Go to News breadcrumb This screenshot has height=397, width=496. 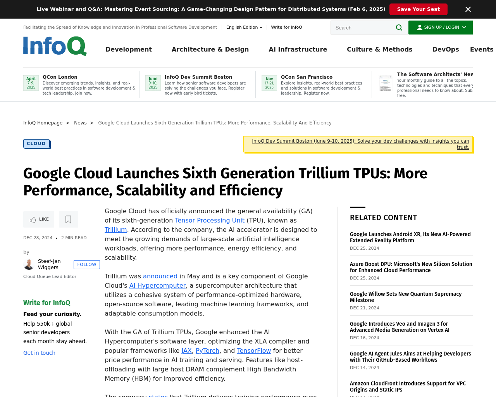[x=80, y=123]
